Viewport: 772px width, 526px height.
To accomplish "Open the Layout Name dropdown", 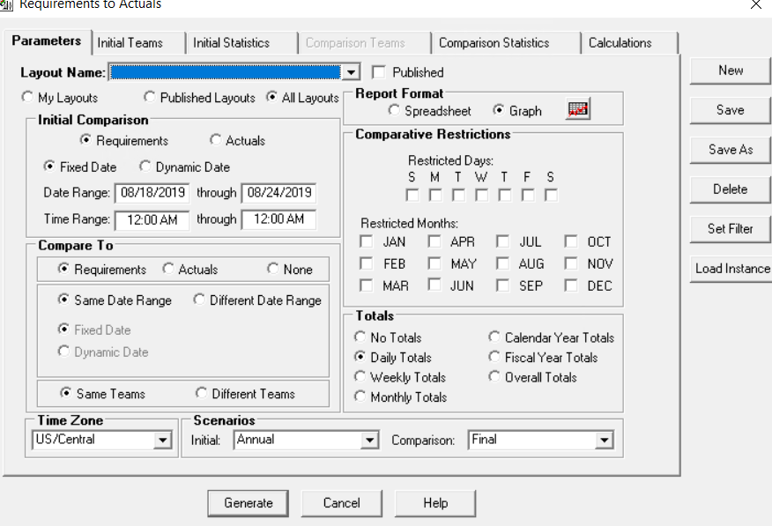I will coord(351,72).
